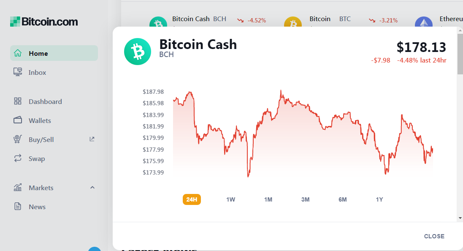Switch chart to 1W range
Screen dimensions: 463x251
(230, 199)
